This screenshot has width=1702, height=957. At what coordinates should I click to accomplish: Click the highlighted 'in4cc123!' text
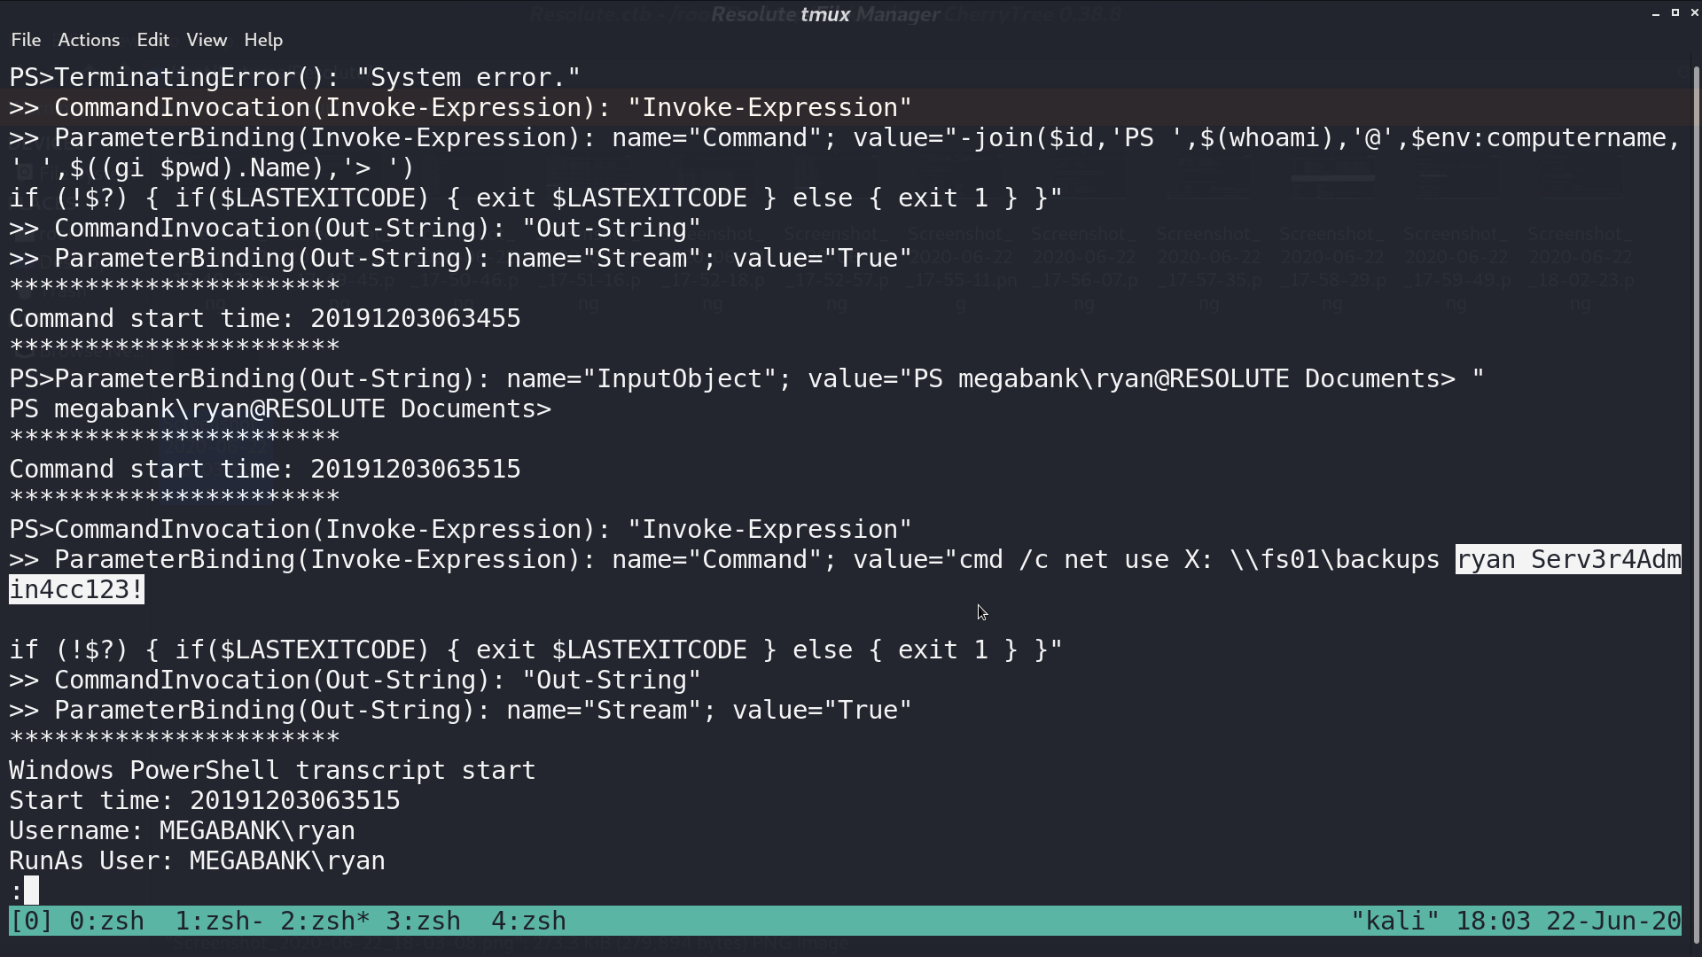[x=76, y=590]
